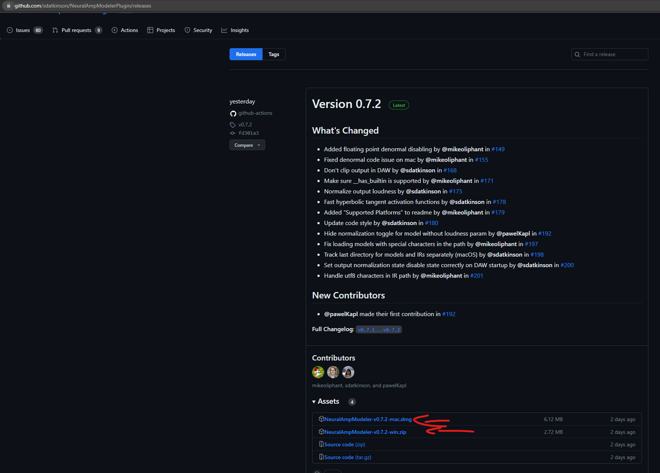Open commit fd301a3
Viewport: 660px width, 473px height.
[249, 133]
